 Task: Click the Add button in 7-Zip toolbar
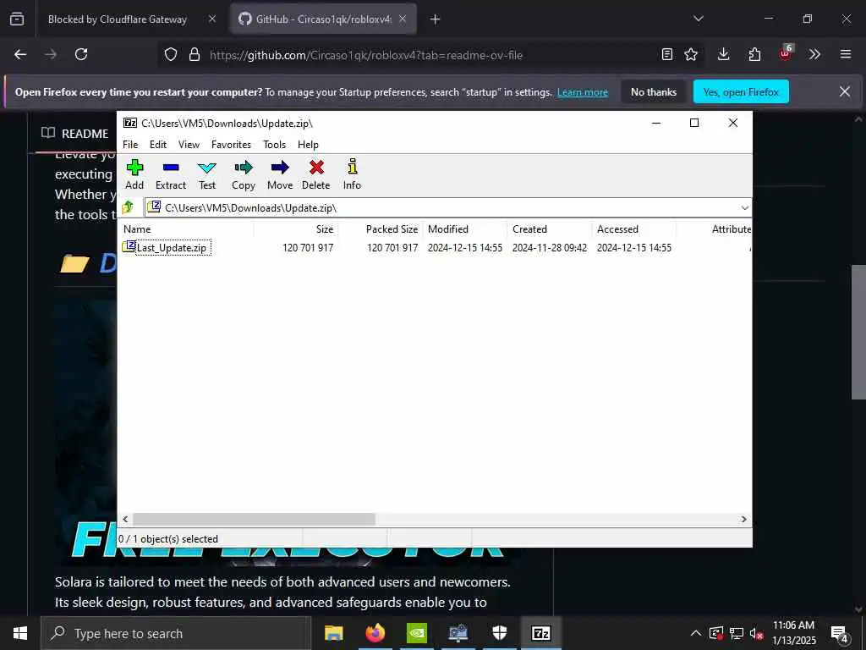pyautogui.click(x=134, y=174)
